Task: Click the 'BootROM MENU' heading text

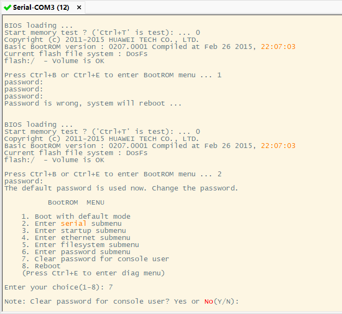Action: [76, 202]
